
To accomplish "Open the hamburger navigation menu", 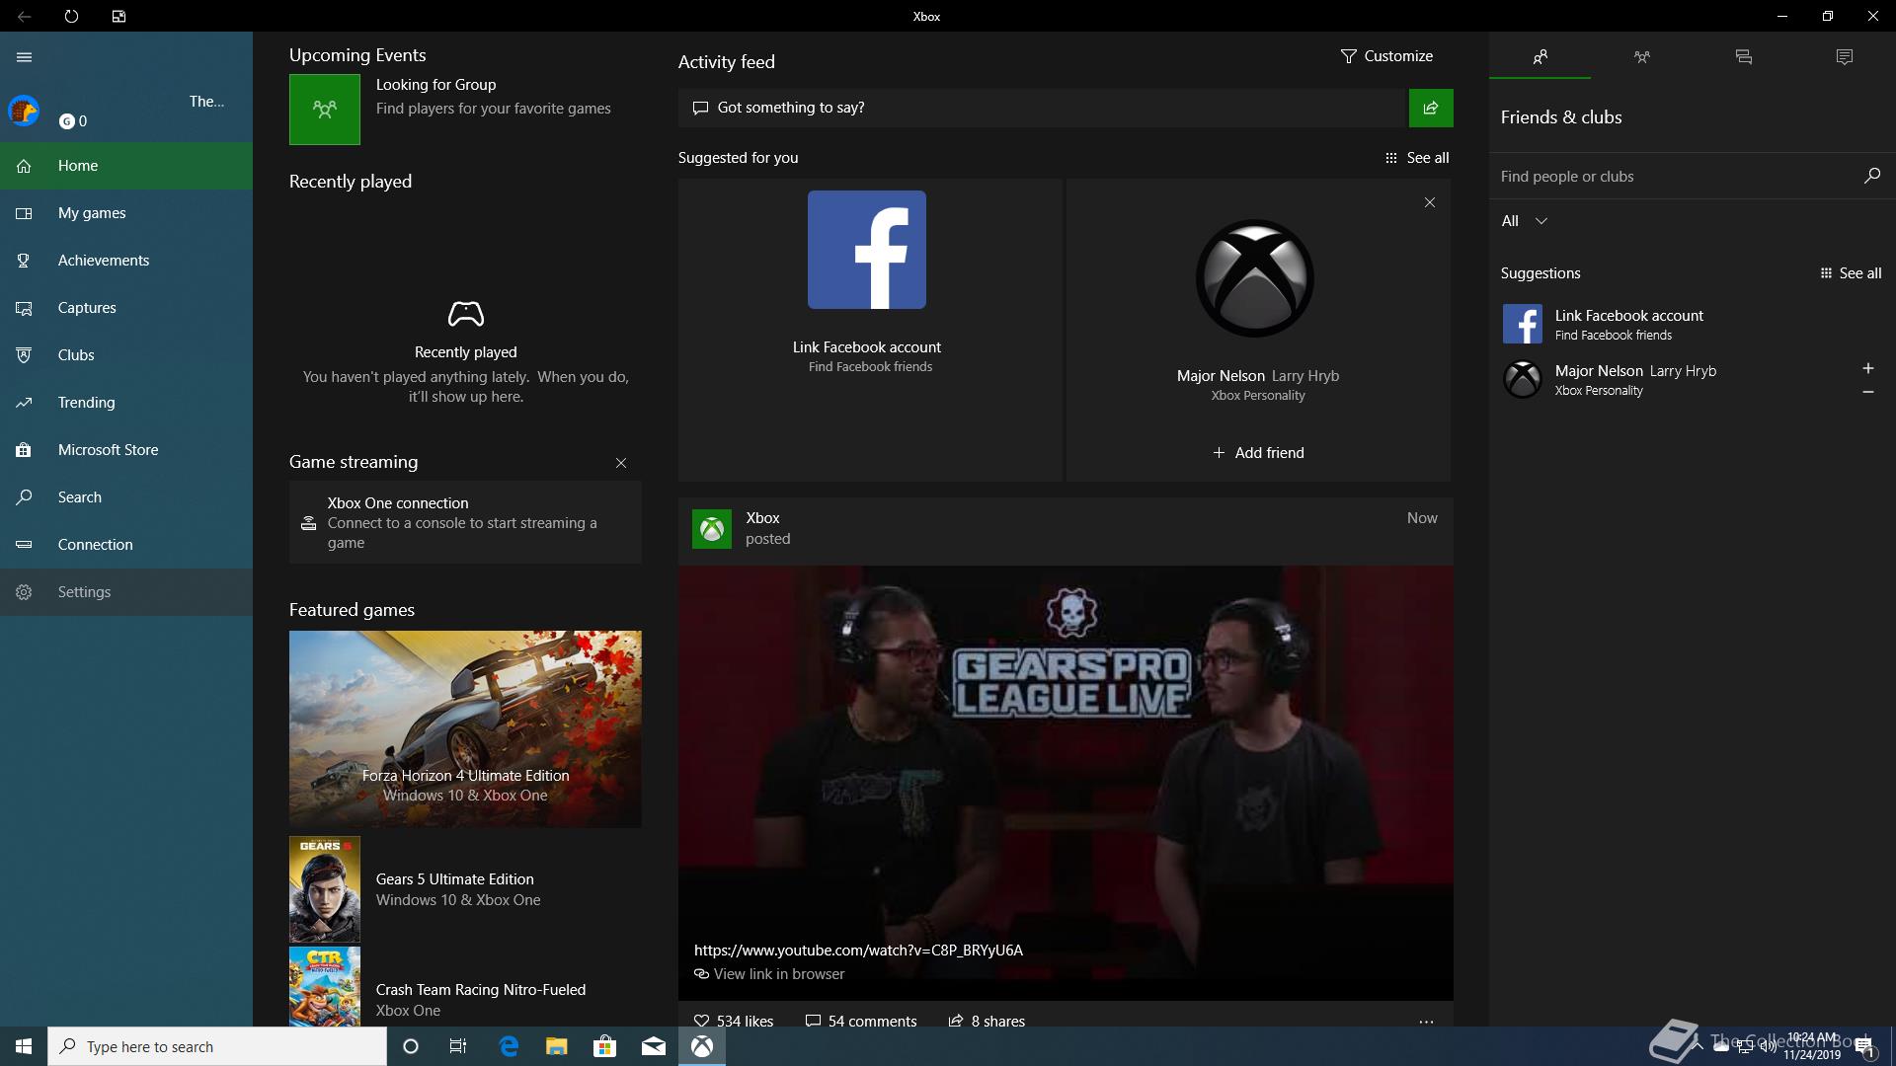I will (25, 57).
